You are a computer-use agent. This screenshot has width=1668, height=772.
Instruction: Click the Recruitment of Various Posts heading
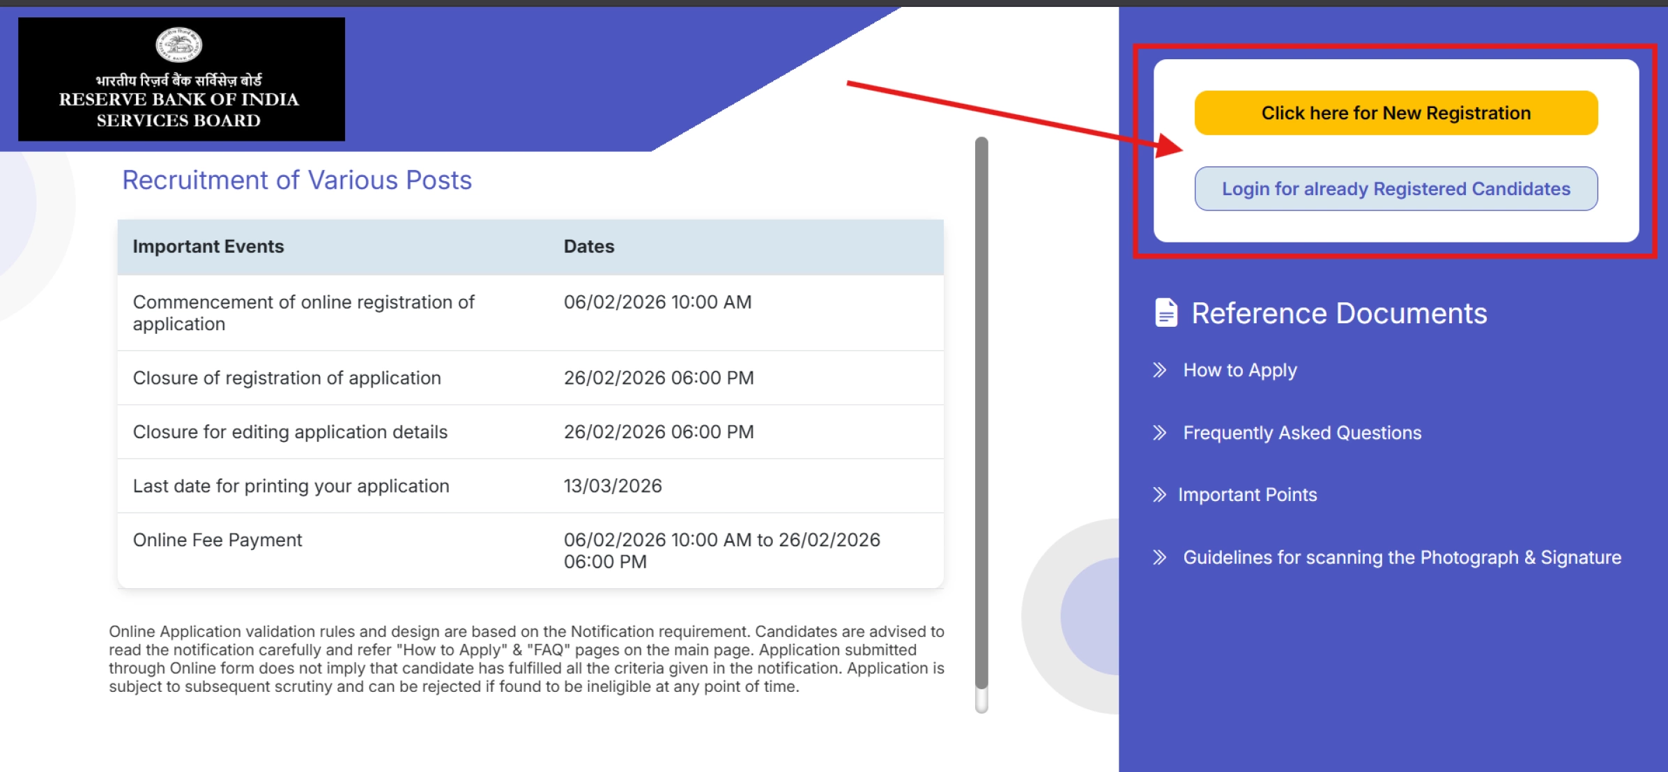(296, 180)
